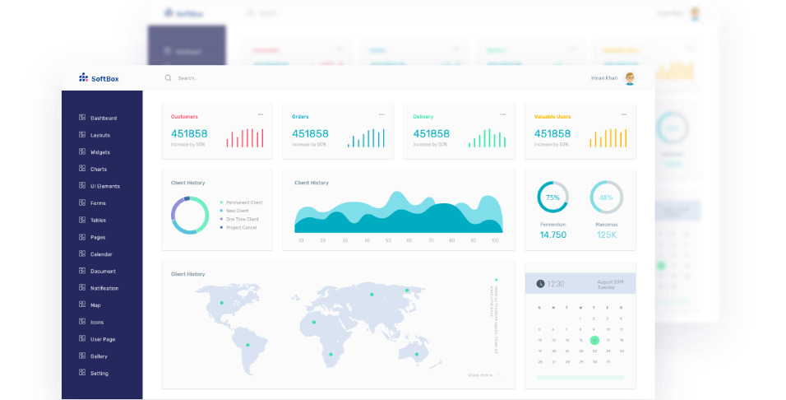Click the 125K Maecenas value
The image size is (786, 400).
[607, 235]
